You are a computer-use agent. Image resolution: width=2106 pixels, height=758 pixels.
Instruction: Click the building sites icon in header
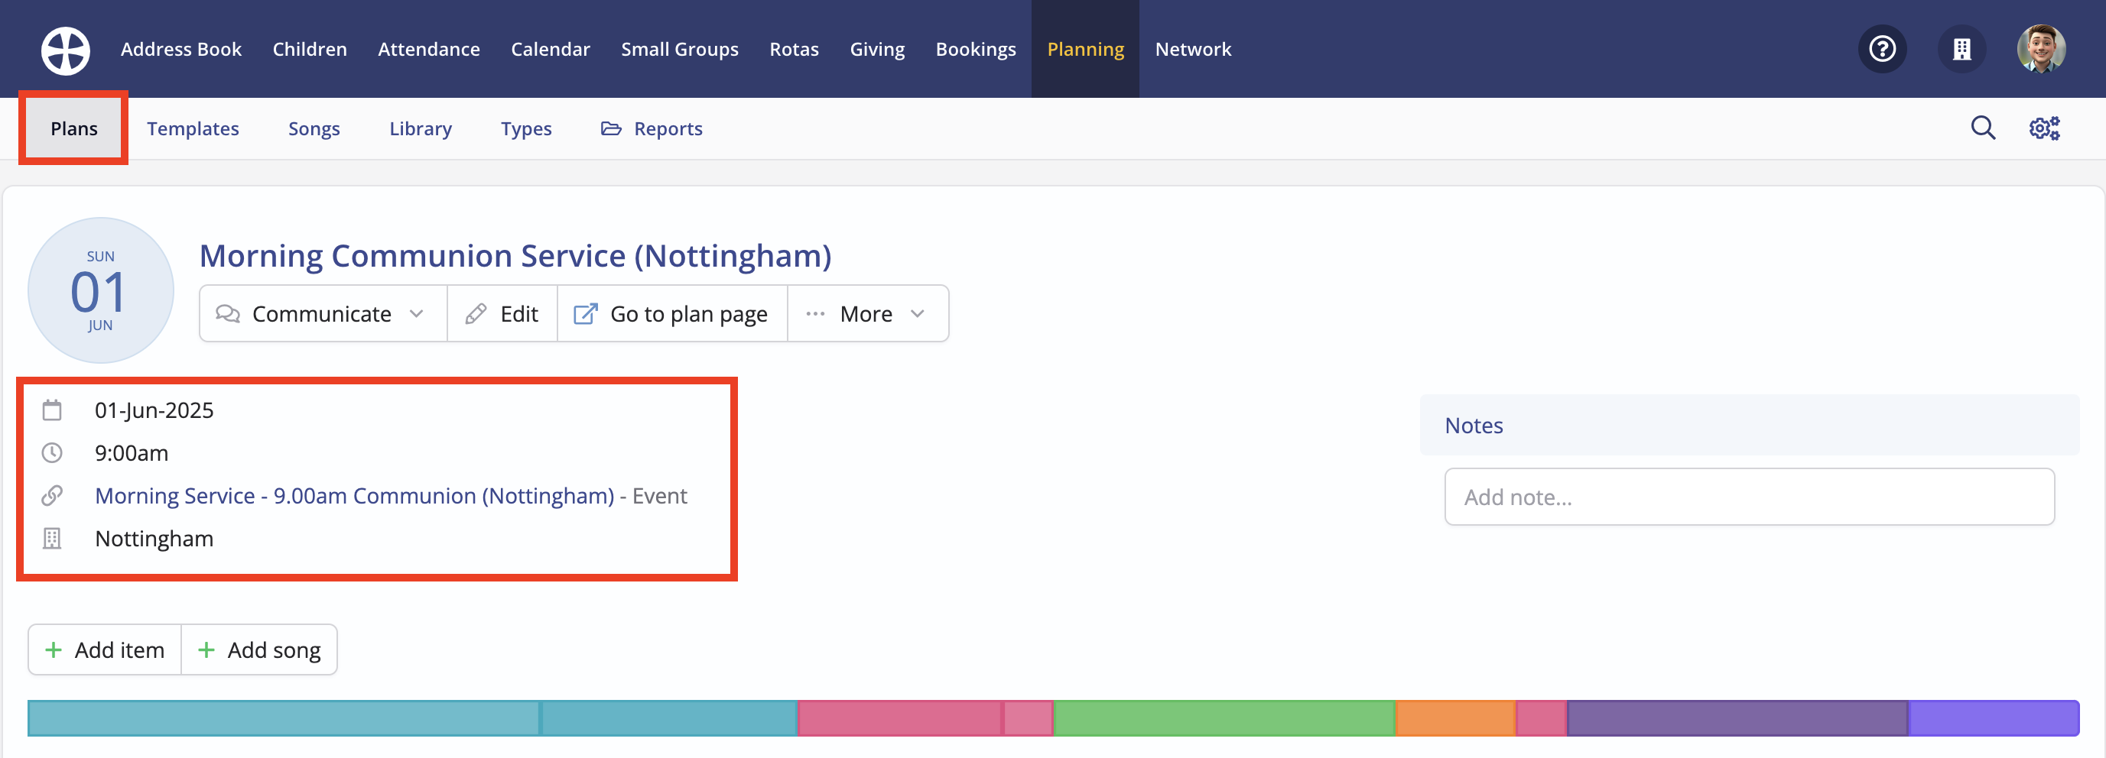pos(1961,49)
